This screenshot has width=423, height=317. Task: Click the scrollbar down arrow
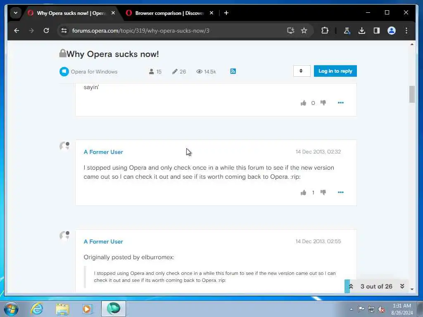click(x=412, y=289)
